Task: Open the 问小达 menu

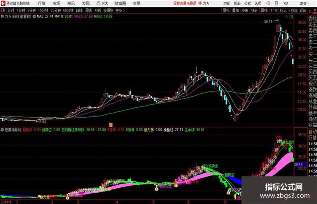Action: point(102,3)
